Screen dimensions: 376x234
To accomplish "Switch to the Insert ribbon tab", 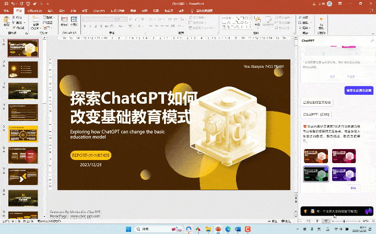I will (x=51, y=10).
